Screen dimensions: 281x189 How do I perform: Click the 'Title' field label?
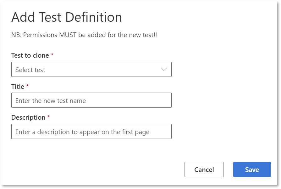(18, 86)
